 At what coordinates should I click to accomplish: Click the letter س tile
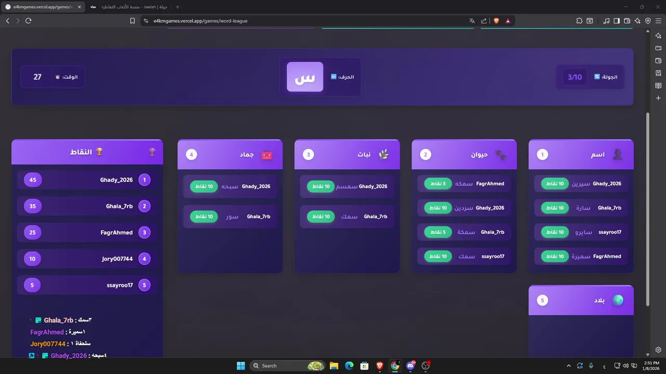pyautogui.click(x=305, y=77)
